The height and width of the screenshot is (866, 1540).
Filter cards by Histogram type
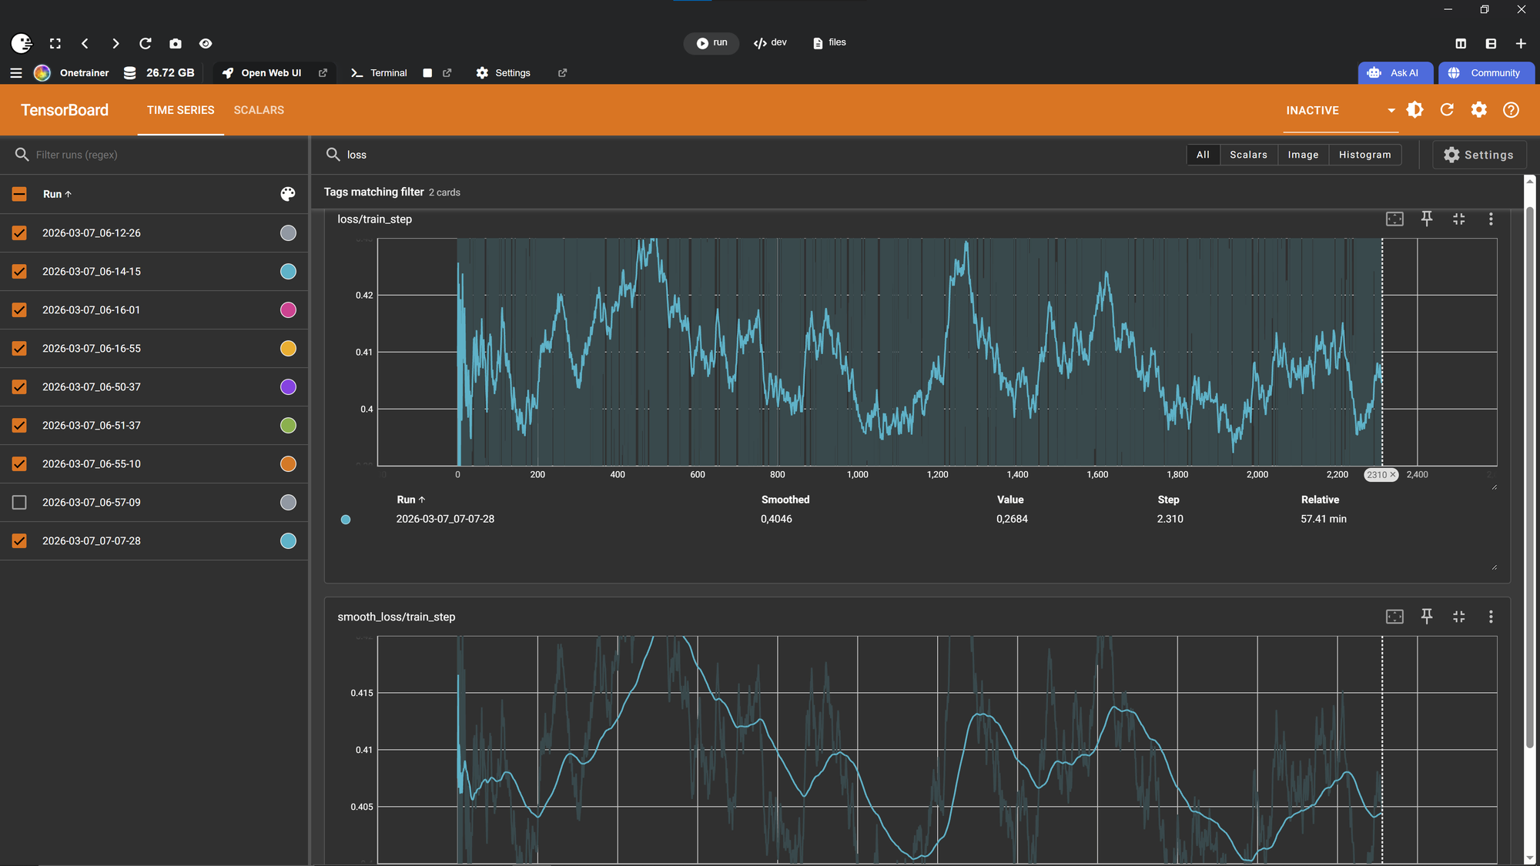tap(1364, 155)
